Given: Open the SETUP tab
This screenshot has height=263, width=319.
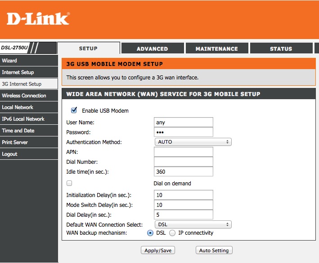Looking at the screenshot, I should tap(89, 48).
